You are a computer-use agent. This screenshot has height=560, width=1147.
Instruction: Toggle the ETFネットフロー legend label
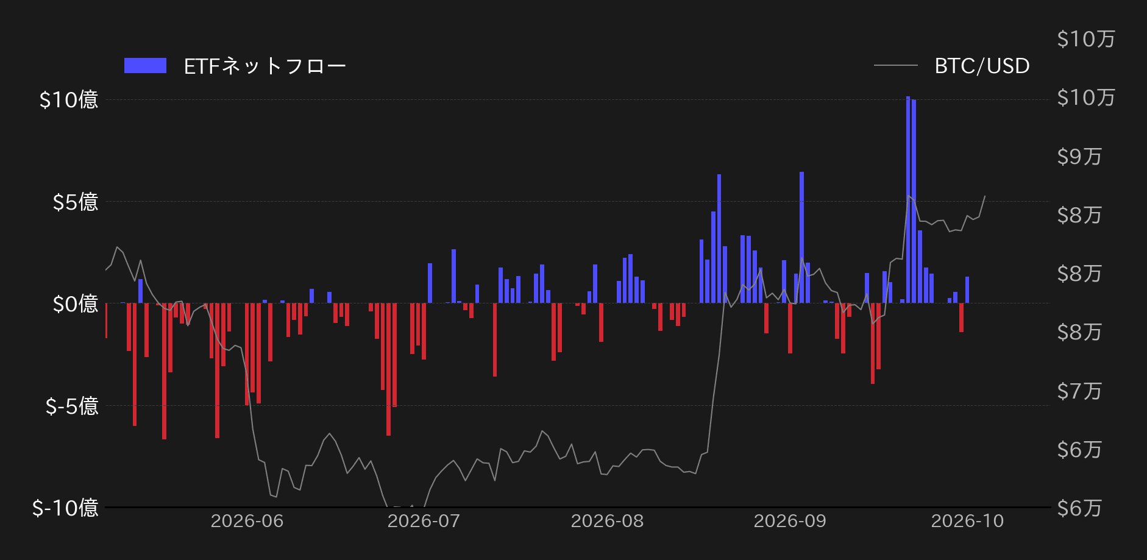[x=265, y=66]
